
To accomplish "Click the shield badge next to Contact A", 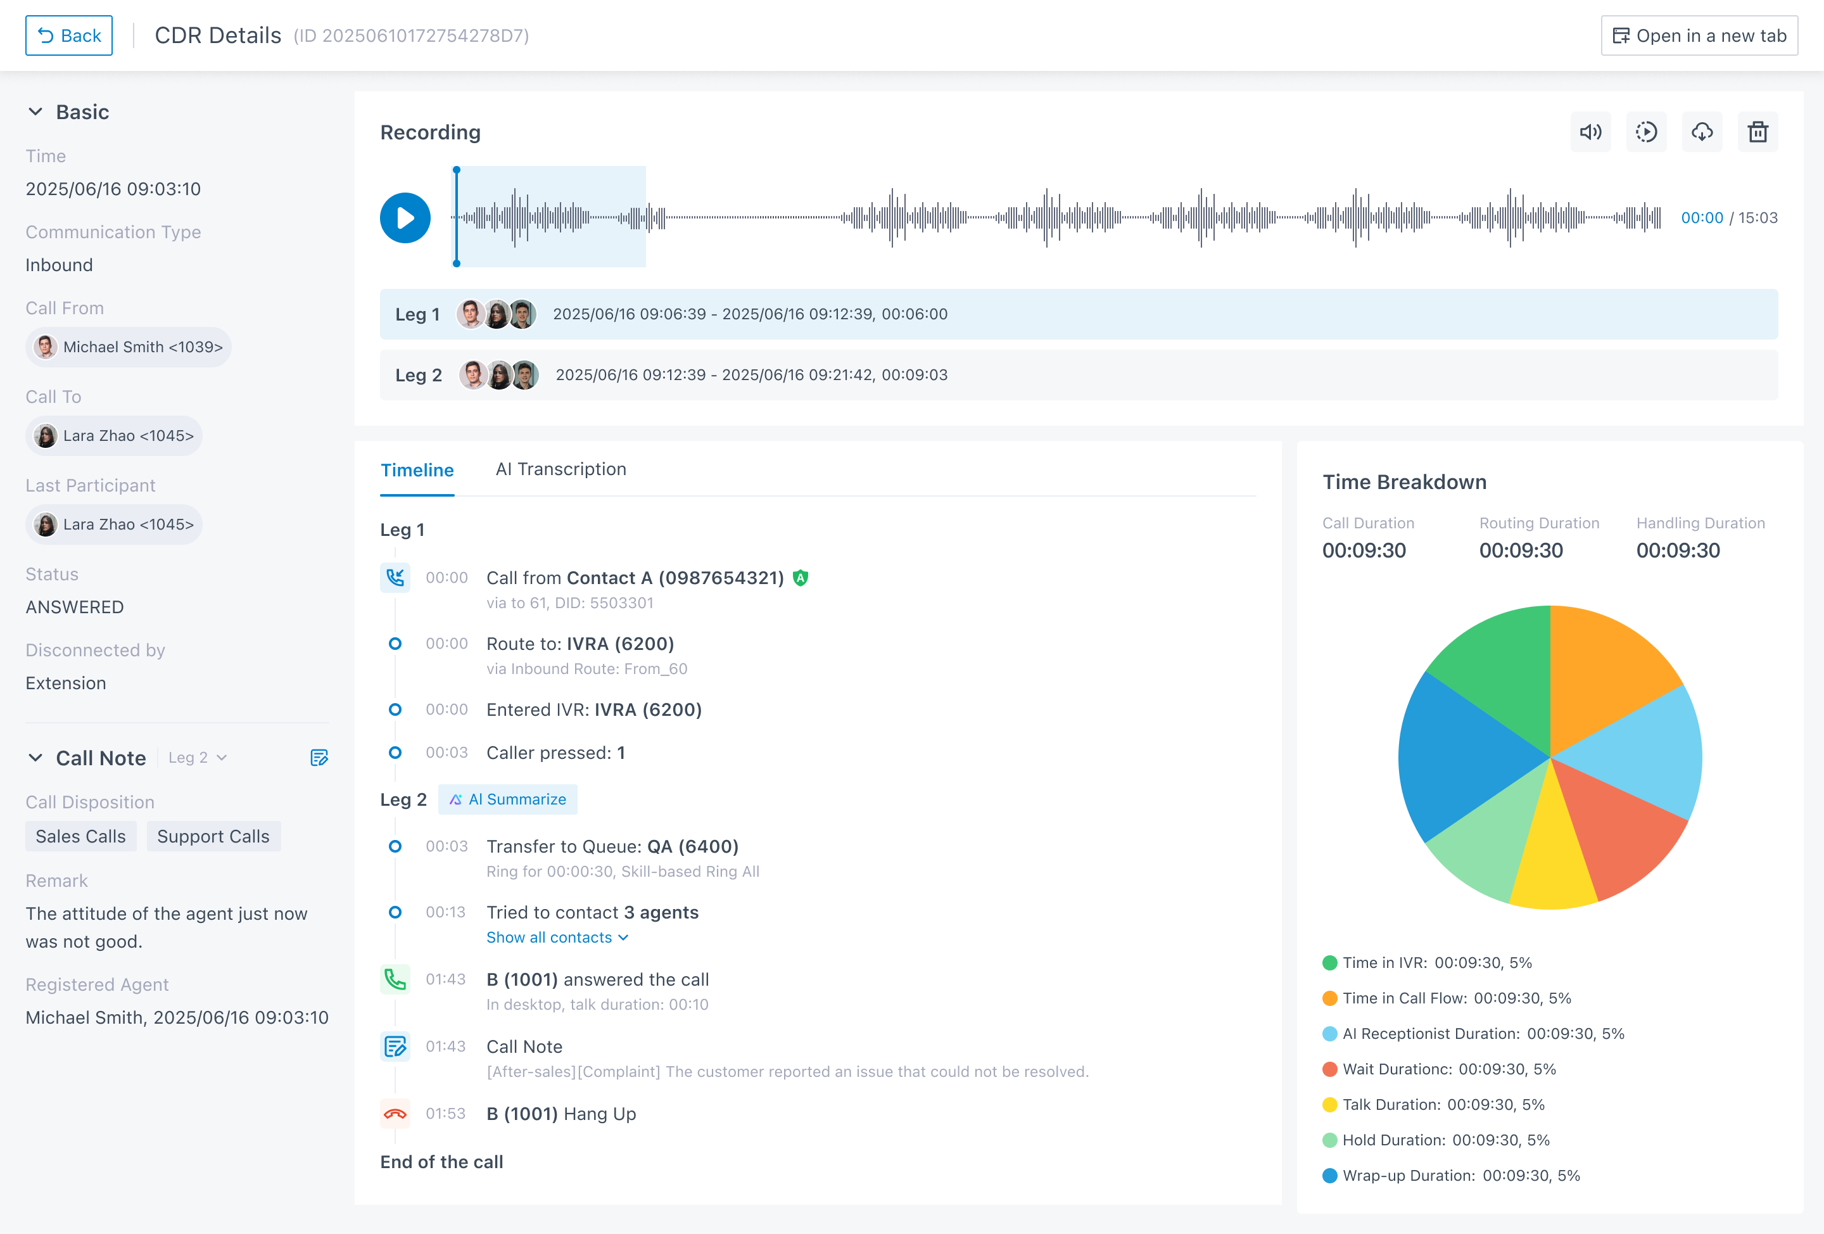I will point(799,577).
